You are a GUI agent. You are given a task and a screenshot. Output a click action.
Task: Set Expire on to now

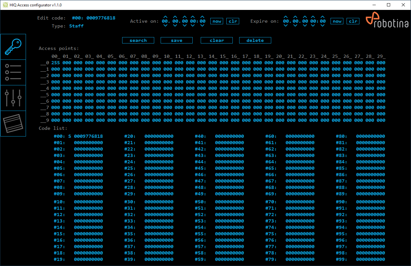click(337, 21)
